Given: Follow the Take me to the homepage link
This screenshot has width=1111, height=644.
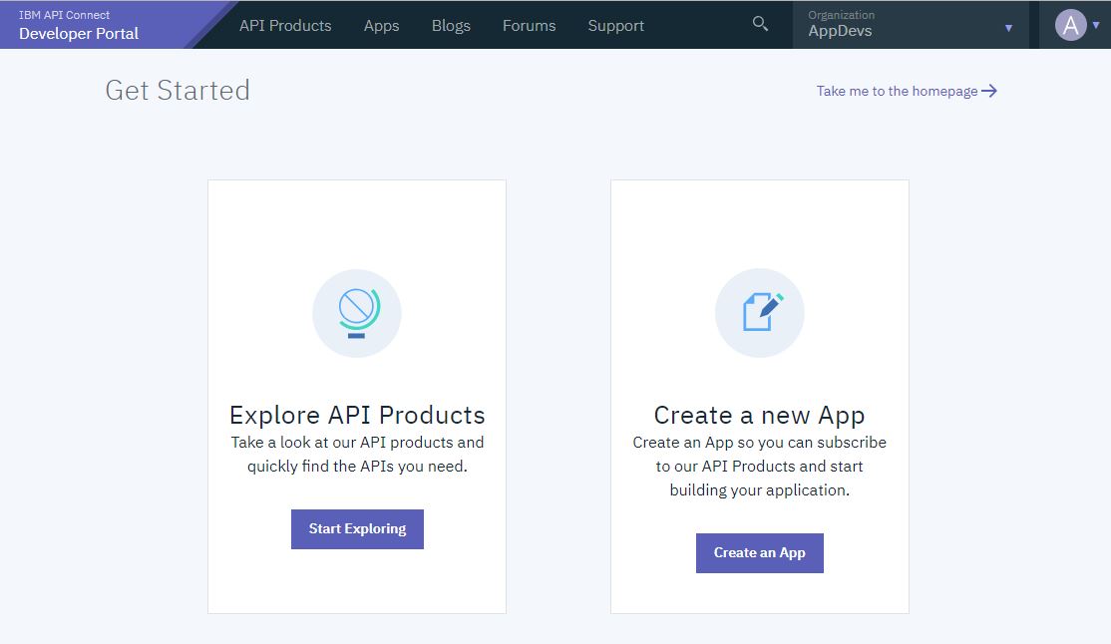Looking at the screenshot, I should (x=897, y=91).
